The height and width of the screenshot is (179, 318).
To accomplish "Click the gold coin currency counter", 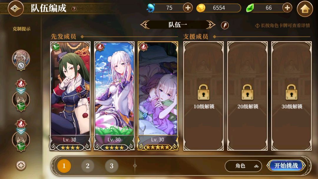I will 218,8.
